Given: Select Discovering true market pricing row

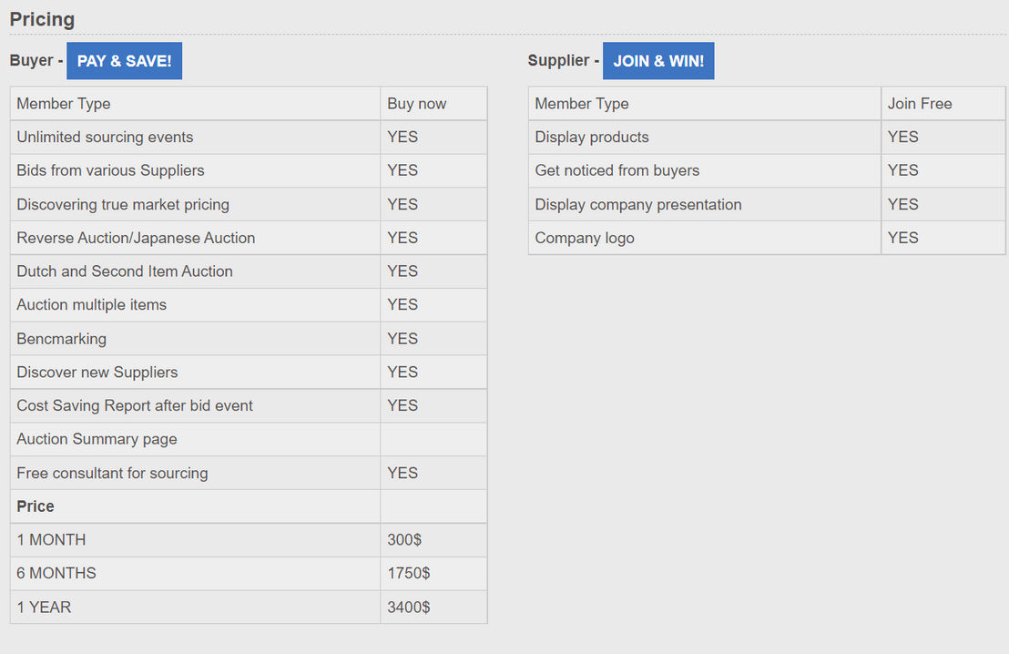Looking at the screenshot, I should point(249,205).
